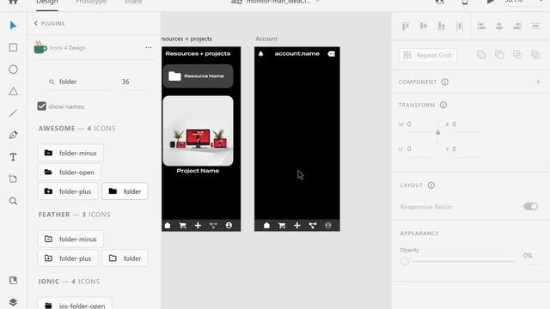Align selection to left edge
Viewport: 550px width, 309px height.
(x=481, y=26)
